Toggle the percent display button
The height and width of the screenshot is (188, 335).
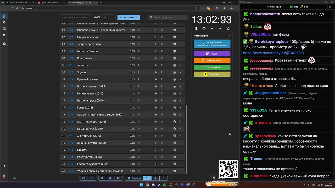pos(147,178)
